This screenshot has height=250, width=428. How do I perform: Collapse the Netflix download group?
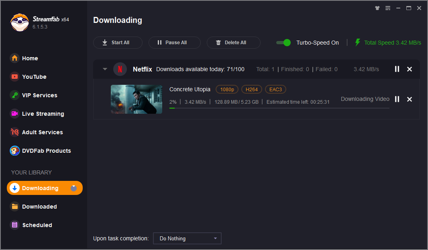pyautogui.click(x=105, y=69)
